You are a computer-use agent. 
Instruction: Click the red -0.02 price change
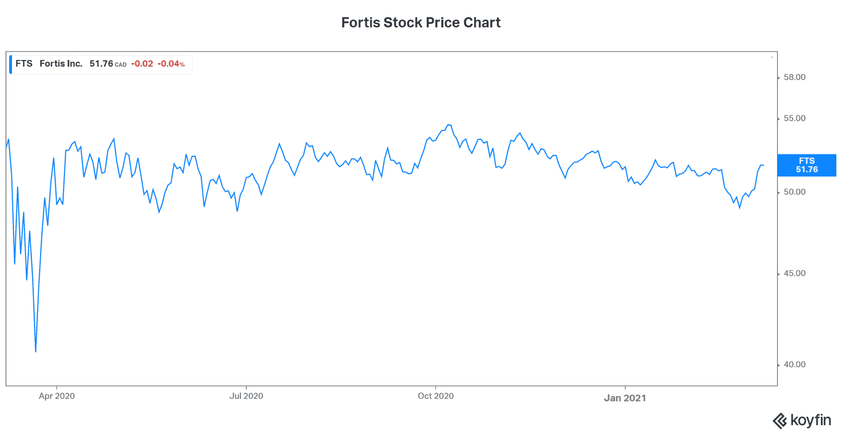click(142, 64)
